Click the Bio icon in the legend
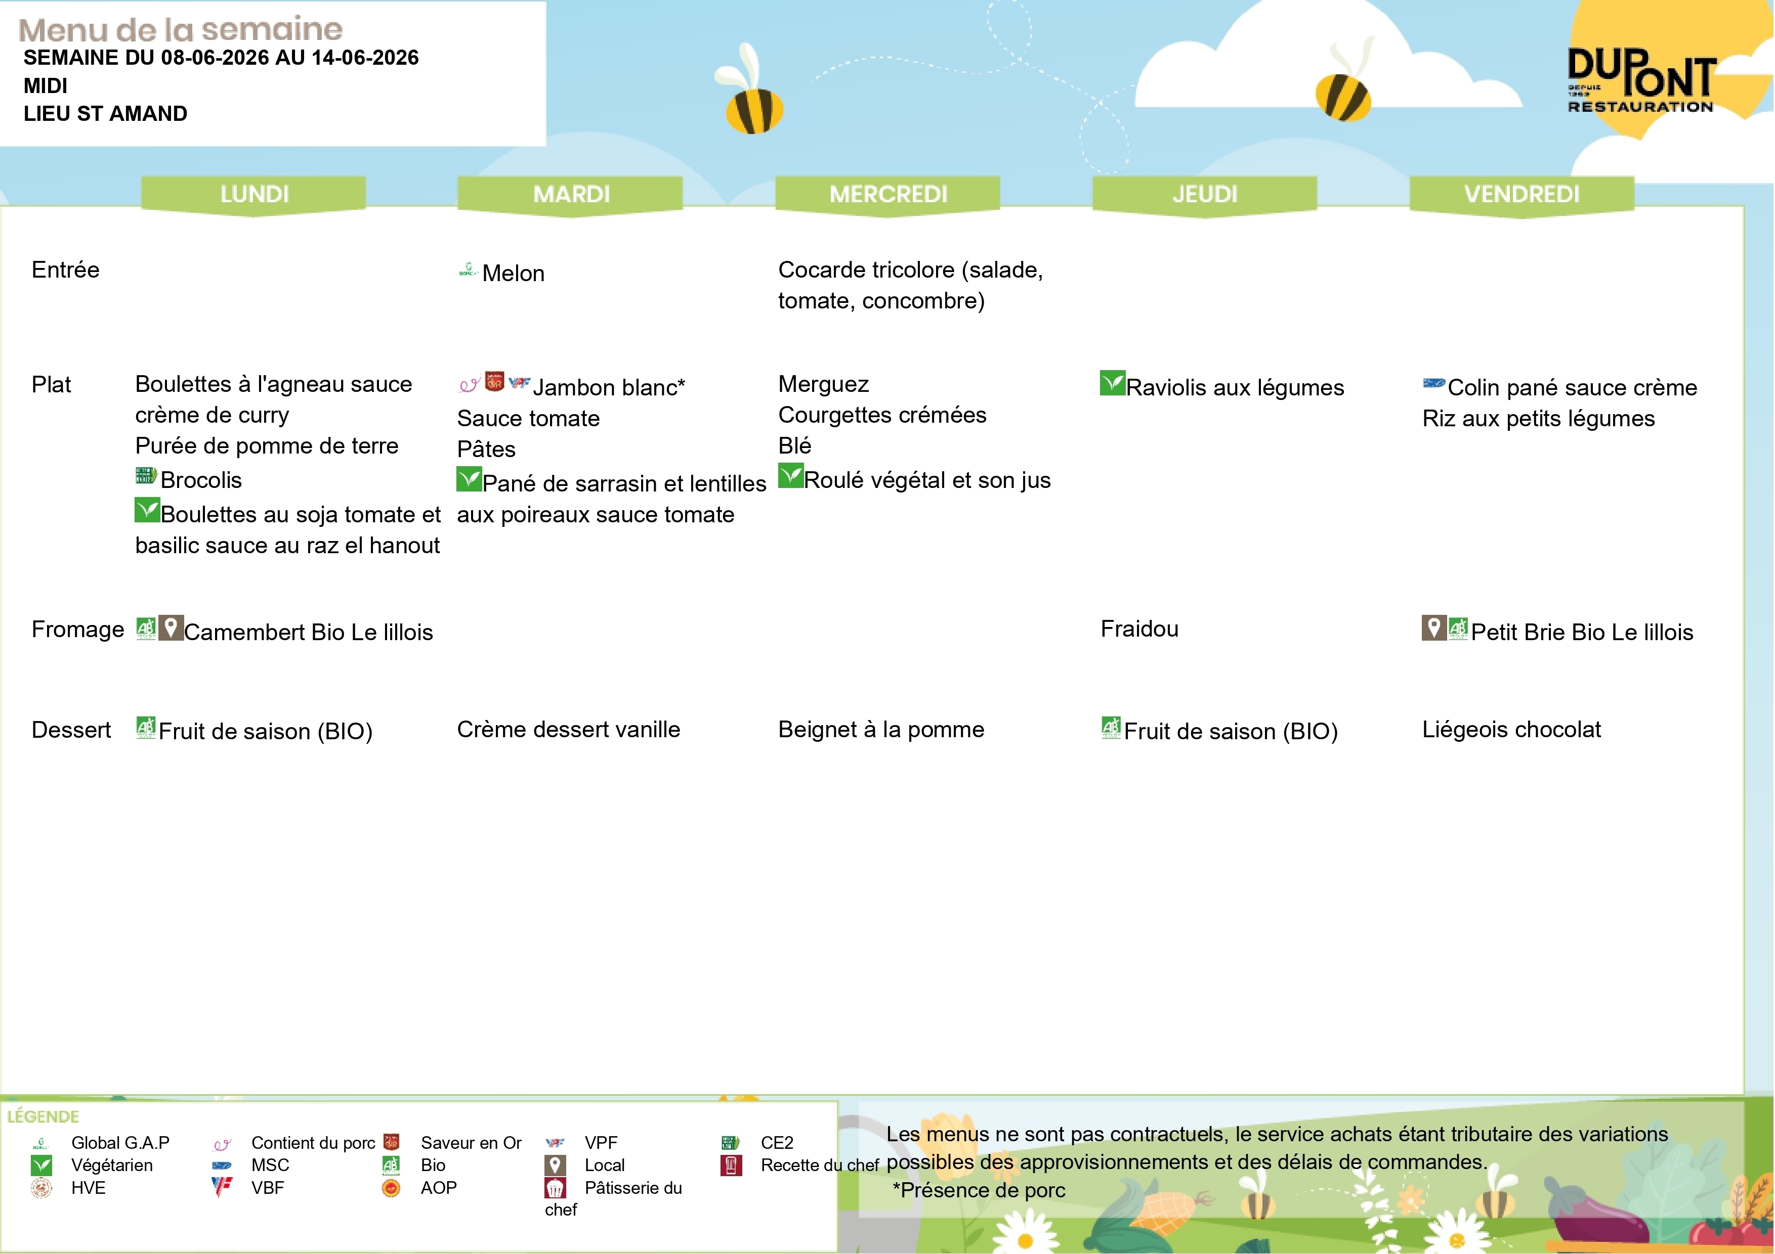Screen dimensions: 1775x1254 tap(391, 1165)
